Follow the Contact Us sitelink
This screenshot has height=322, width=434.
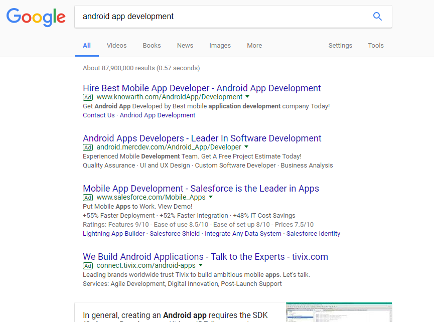click(98, 115)
